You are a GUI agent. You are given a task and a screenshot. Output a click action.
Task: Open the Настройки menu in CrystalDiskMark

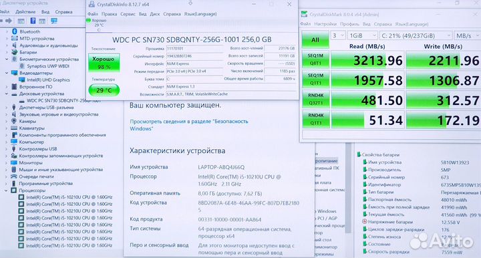[325, 24]
